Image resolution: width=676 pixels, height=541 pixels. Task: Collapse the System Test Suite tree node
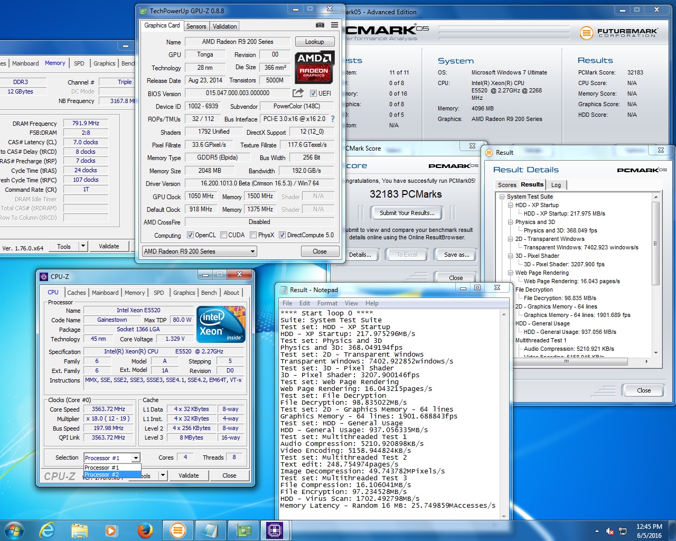coord(502,197)
